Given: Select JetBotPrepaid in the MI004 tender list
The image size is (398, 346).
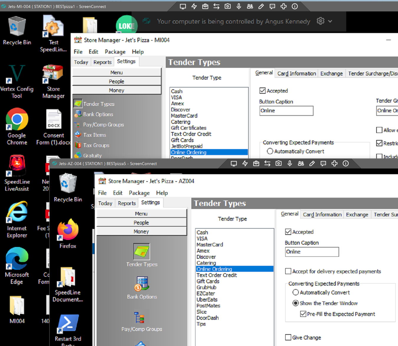Looking at the screenshot, I should [187, 146].
